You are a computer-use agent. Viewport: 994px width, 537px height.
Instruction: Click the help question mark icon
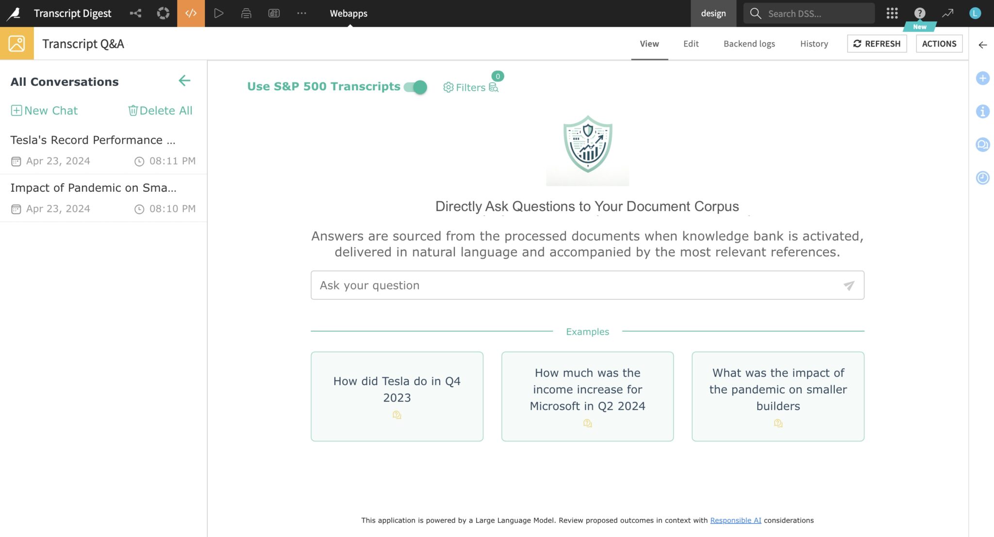pos(919,13)
